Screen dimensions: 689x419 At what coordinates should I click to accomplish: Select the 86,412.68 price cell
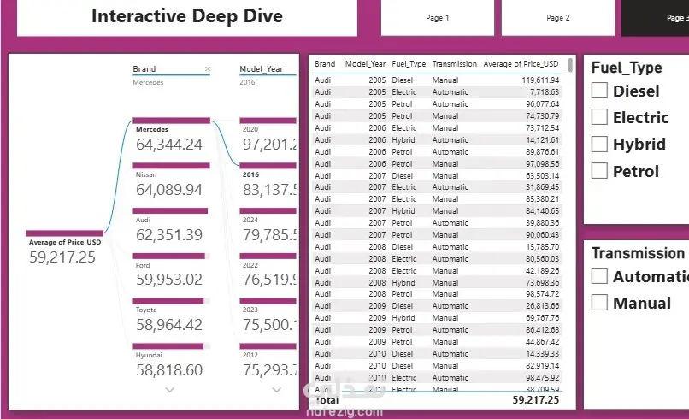542,330
